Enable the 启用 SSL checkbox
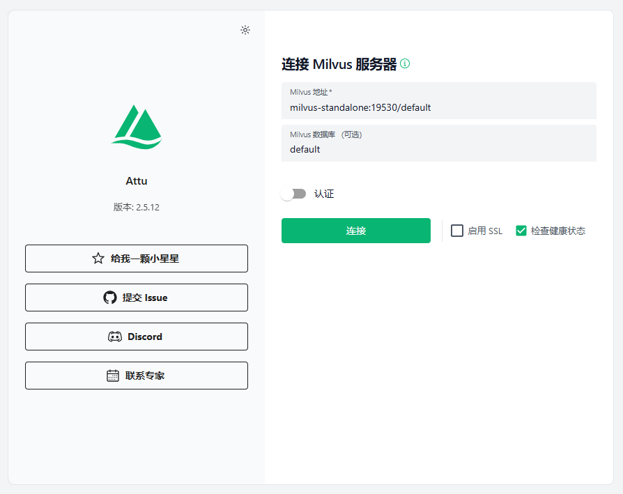 click(x=457, y=231)
